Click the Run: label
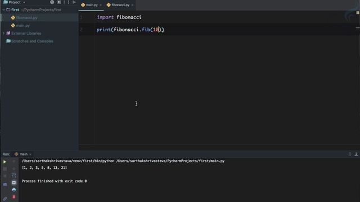The height and width of the screenshot is (202, 360). point(6,154)
